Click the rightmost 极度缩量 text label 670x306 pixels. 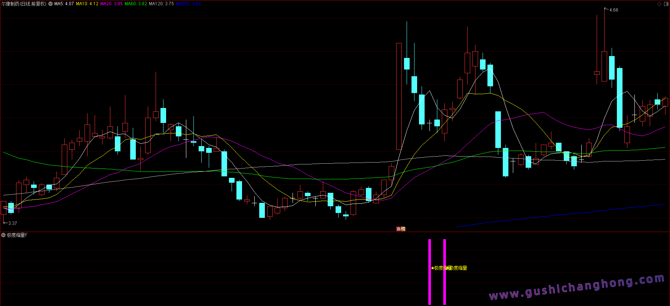(459, 268)
